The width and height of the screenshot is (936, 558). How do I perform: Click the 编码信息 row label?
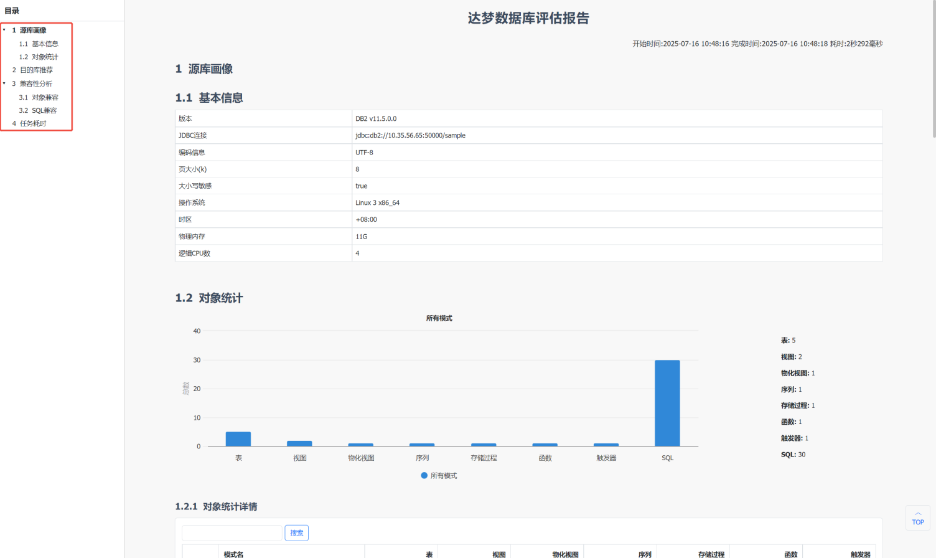point(192,152)
